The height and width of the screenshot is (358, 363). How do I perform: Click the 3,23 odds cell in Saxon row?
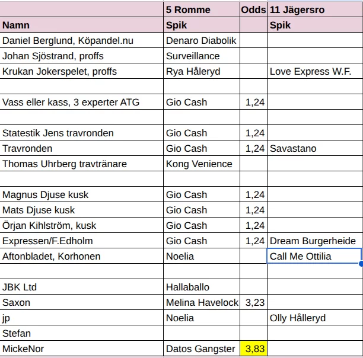[x=253, y=303]
